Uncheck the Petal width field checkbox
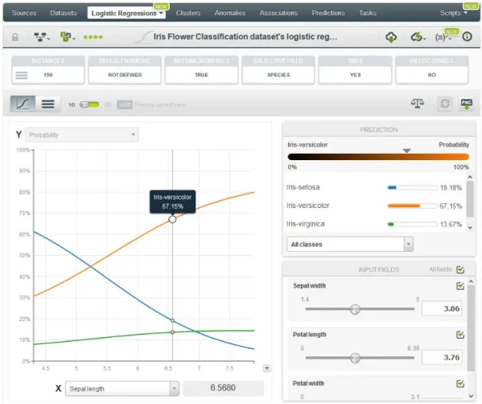The height and width of the screenshot is (404, 482). click(460, 383)
